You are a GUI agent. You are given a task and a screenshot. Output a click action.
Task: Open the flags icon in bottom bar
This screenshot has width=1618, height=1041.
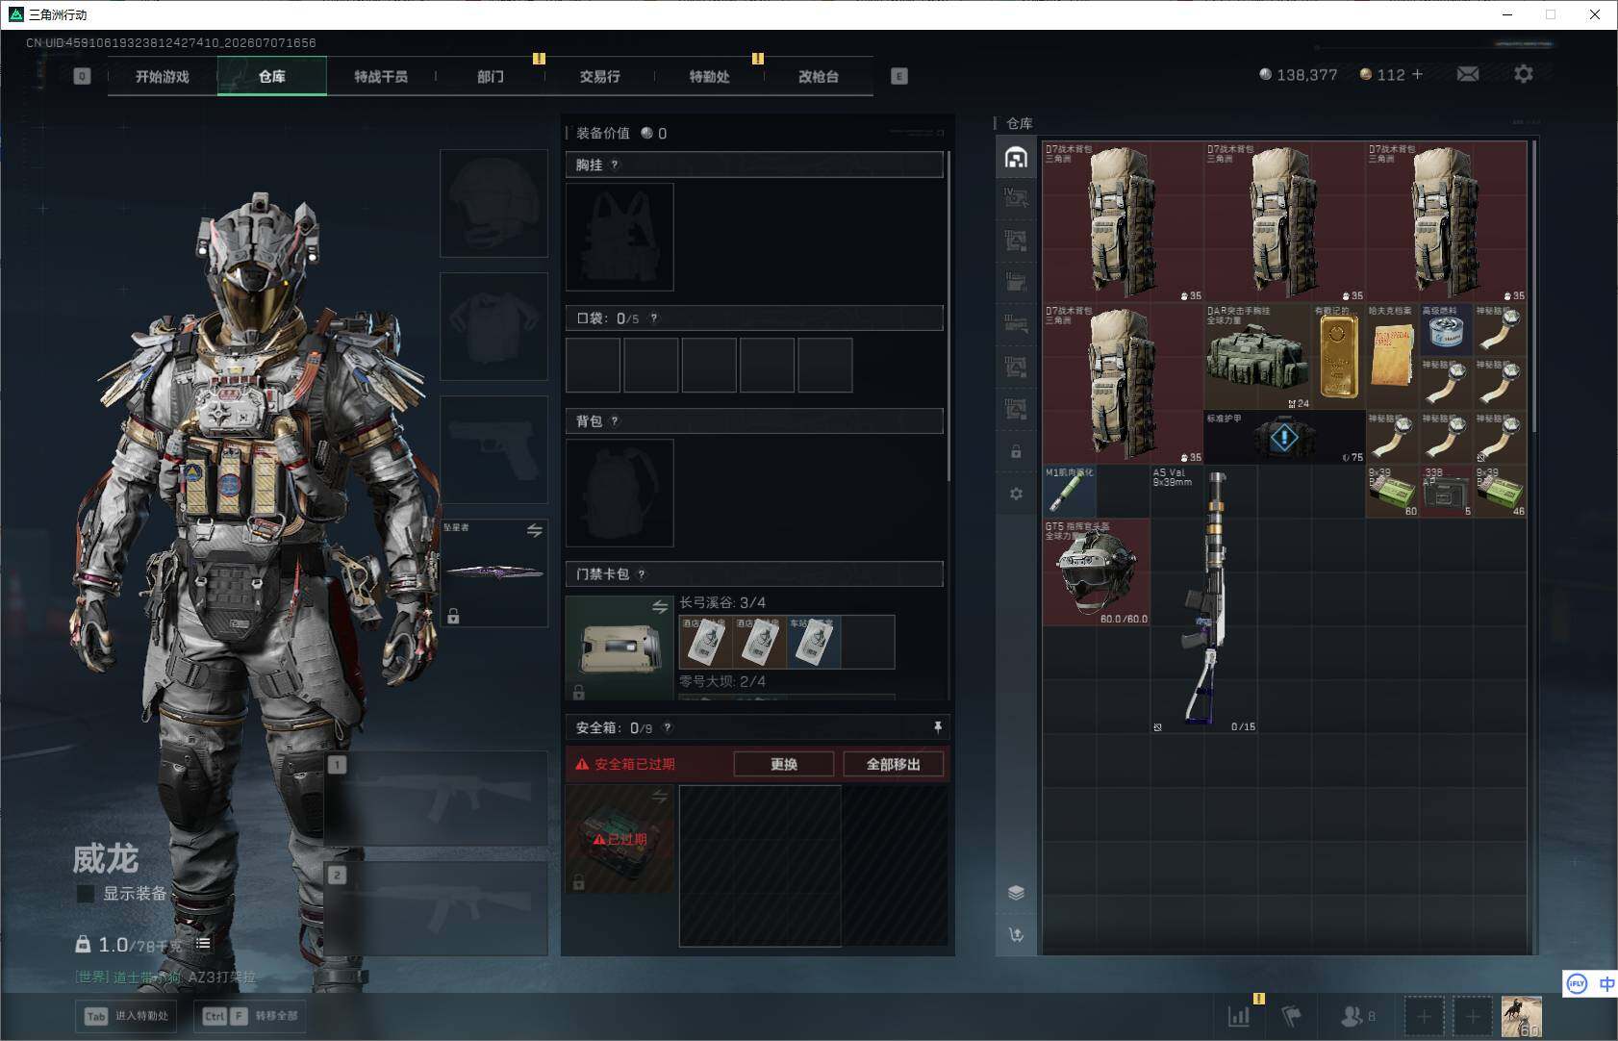click(x=1292, y=1016)
